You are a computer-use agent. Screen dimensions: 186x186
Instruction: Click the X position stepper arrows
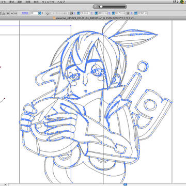pos(79,13)
